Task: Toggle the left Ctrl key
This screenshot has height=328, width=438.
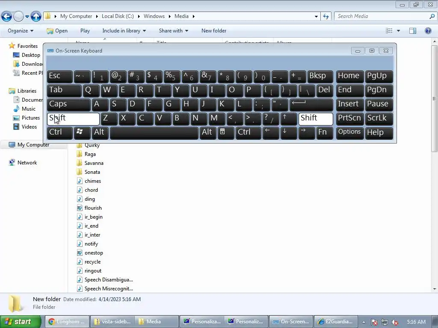Action: pos(60,133)
